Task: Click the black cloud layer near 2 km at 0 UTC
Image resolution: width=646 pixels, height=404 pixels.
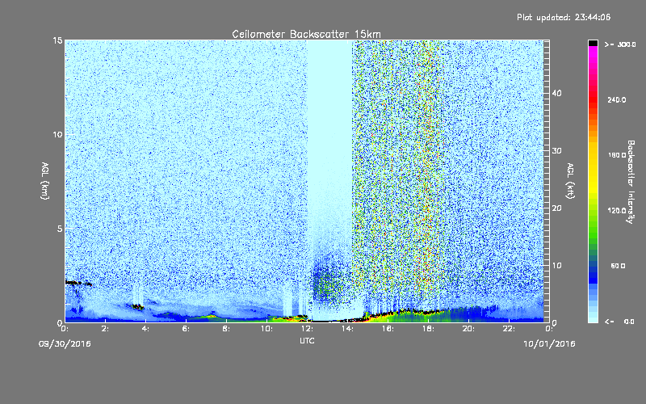Action: tap(78, 284)
